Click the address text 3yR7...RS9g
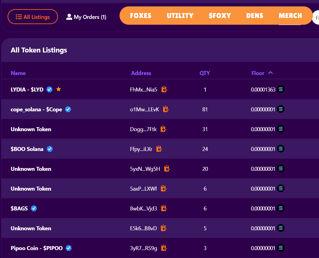 [x=143, y=248]
